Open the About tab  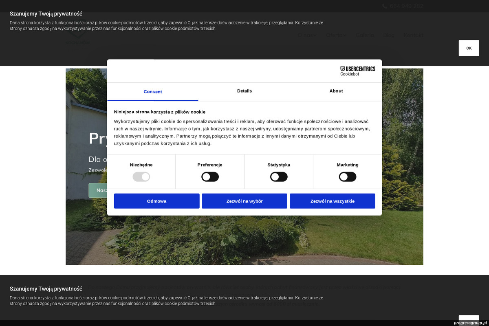(336, 91)
